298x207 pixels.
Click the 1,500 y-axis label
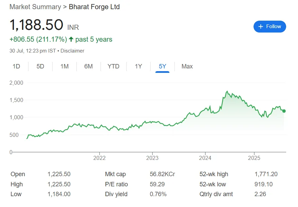[x=16, y=100]
